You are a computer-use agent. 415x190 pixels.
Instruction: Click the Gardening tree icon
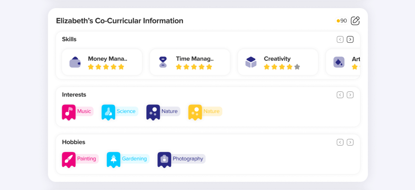(x=113, y=159)
